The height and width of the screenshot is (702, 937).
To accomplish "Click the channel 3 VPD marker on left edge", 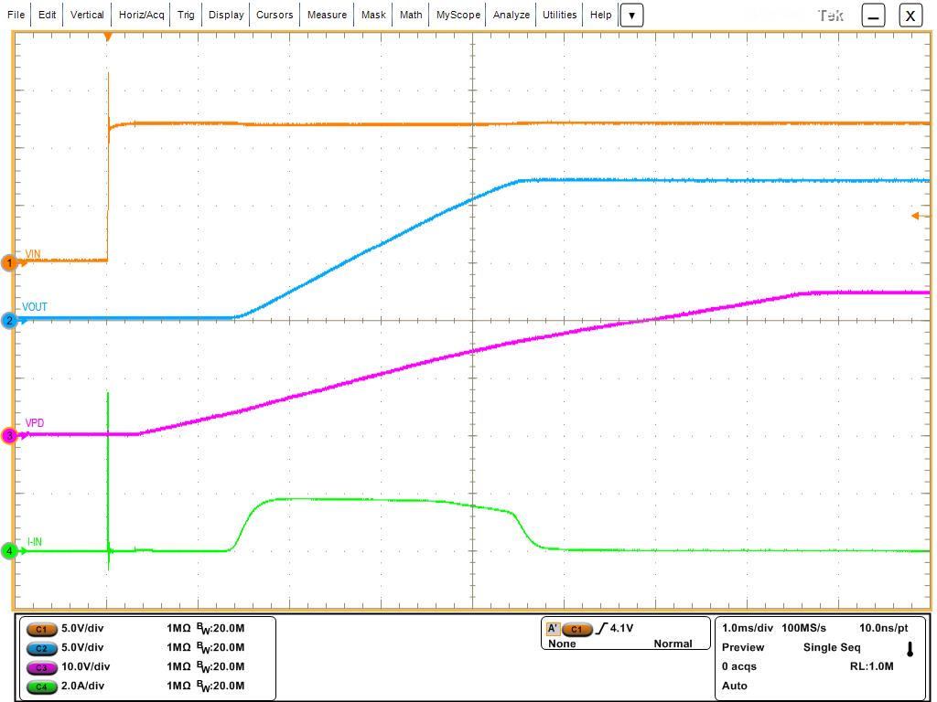I will [x=11, y=434].
